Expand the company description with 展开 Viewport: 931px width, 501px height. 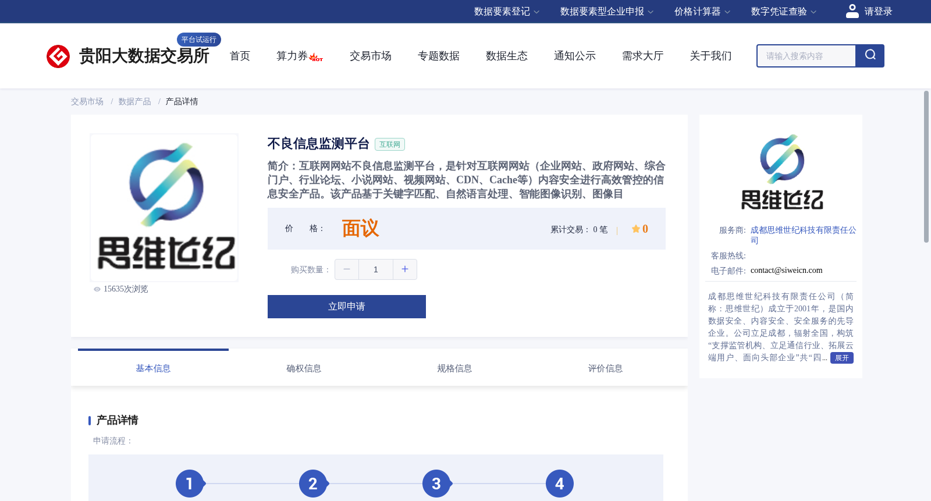click(842, 358)
